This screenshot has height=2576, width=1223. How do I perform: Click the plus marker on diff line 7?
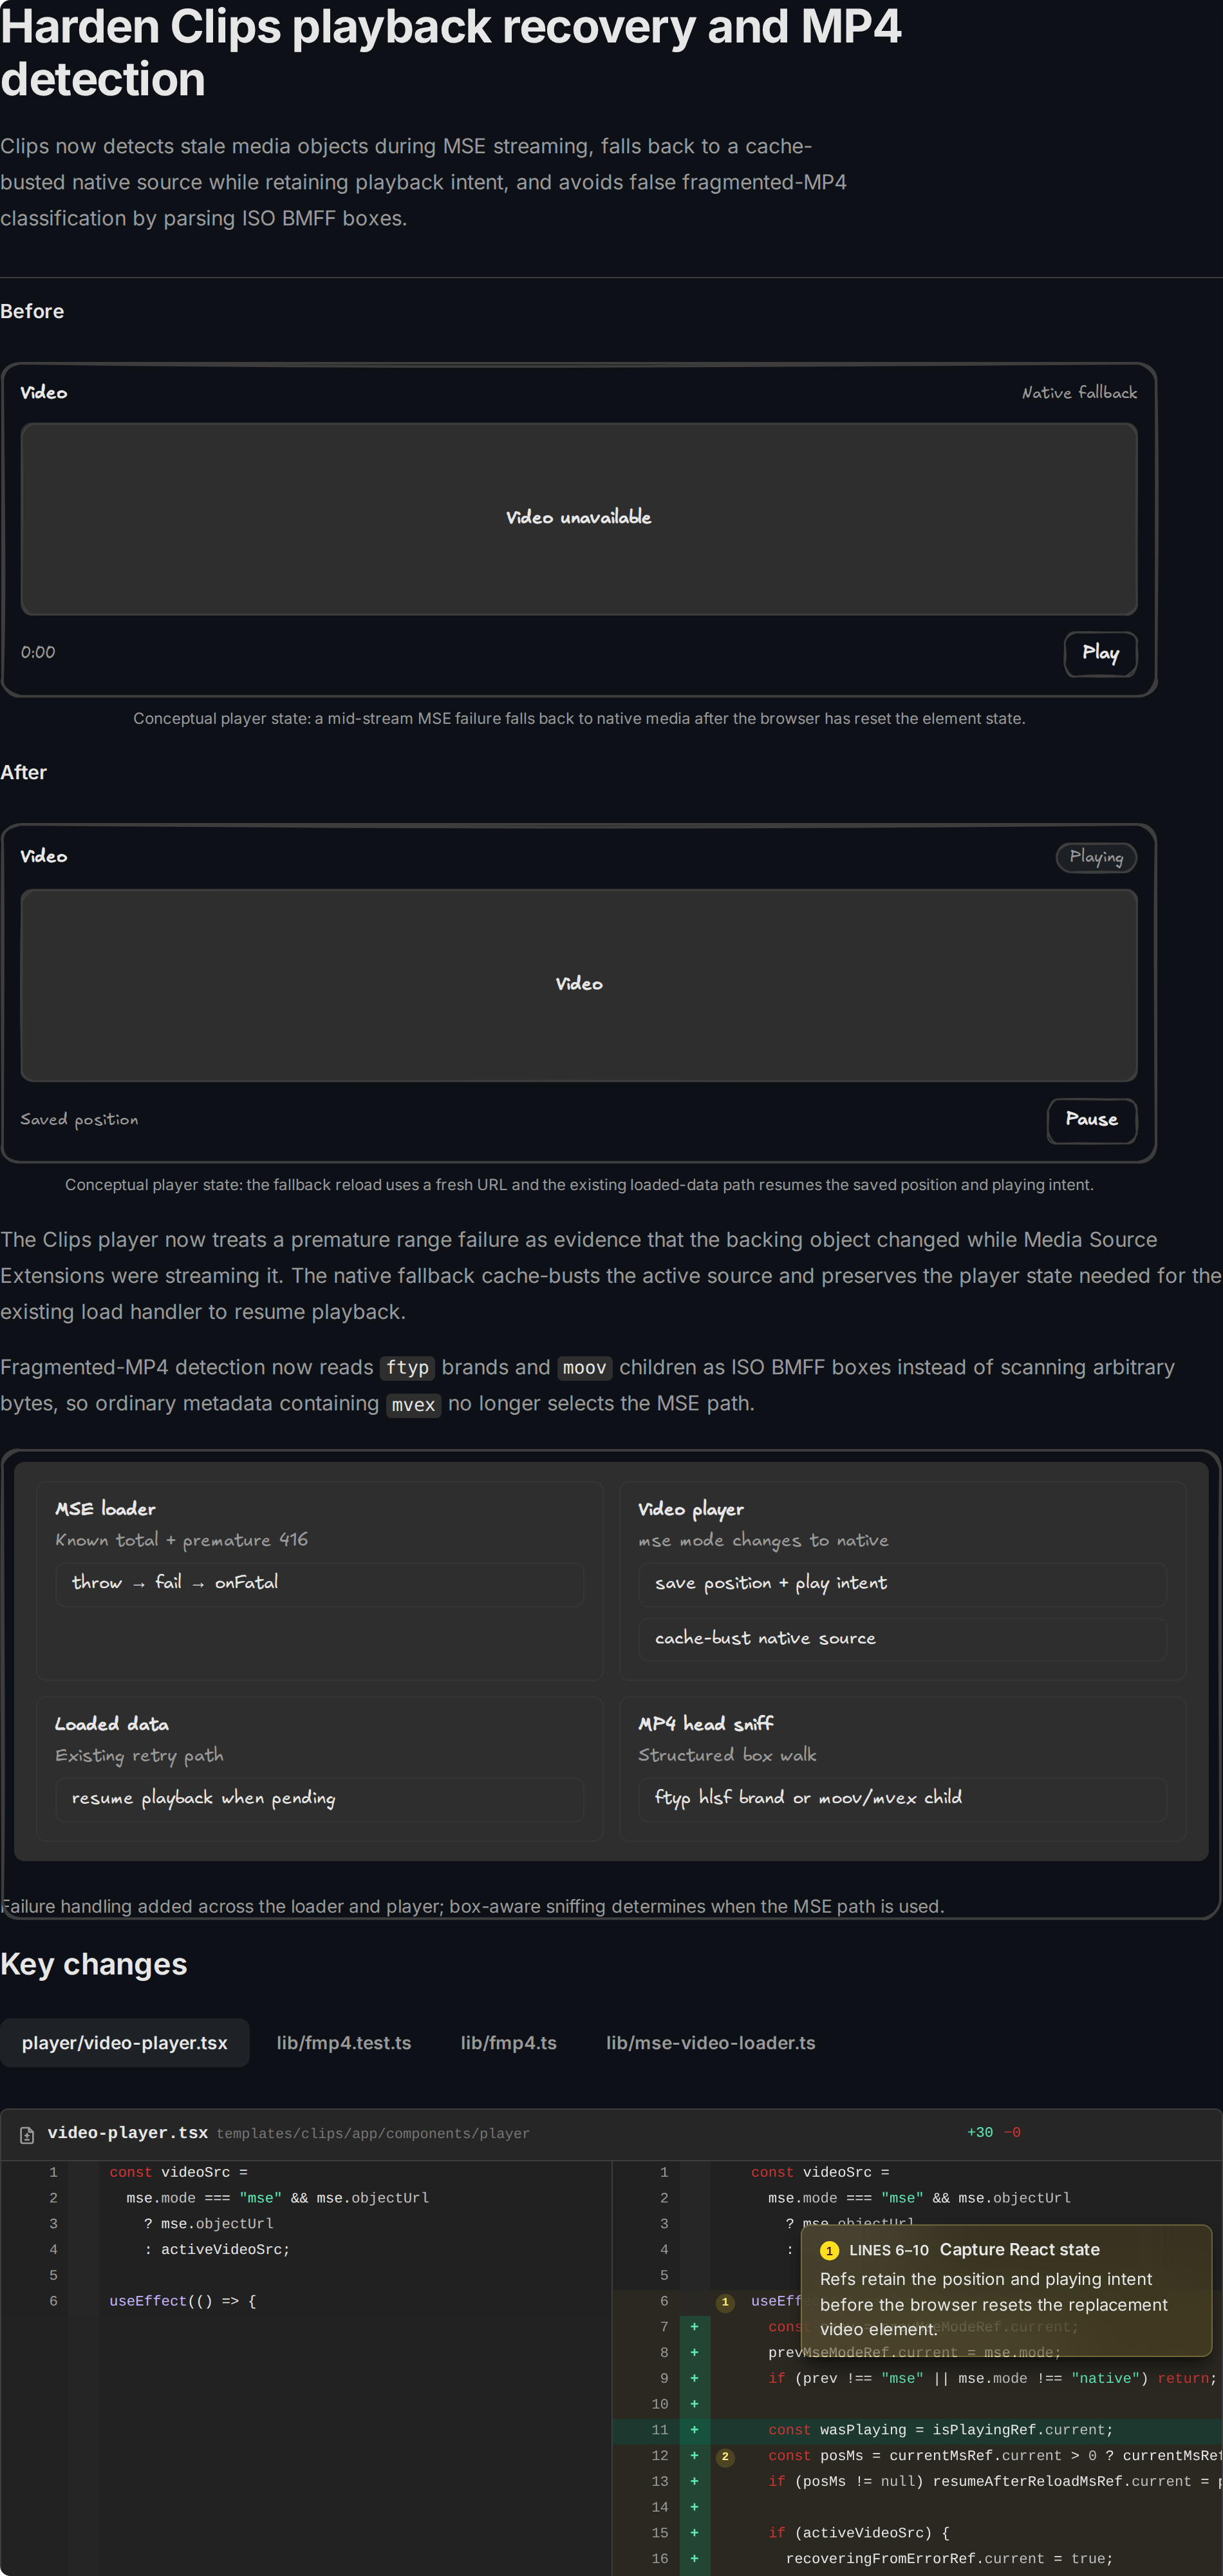[x=695, y=2327]
